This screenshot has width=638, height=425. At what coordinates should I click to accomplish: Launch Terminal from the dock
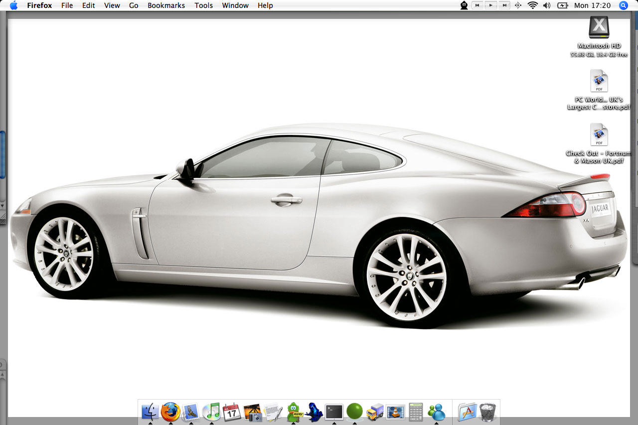334,412
